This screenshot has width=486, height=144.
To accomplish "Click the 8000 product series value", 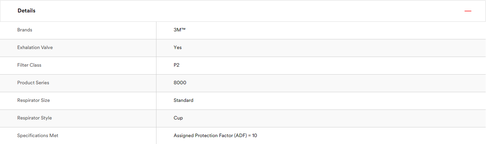I will tap(180, 83).
